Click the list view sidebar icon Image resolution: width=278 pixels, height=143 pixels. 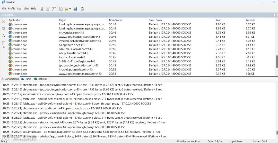pos(4,43)
